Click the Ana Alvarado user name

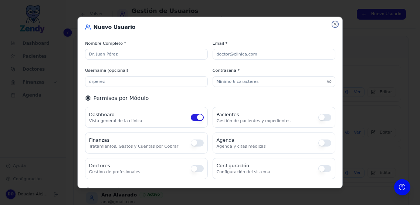point(119,195)
